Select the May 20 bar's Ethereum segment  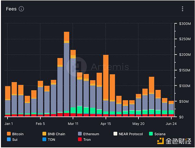[x=138, y=104]
